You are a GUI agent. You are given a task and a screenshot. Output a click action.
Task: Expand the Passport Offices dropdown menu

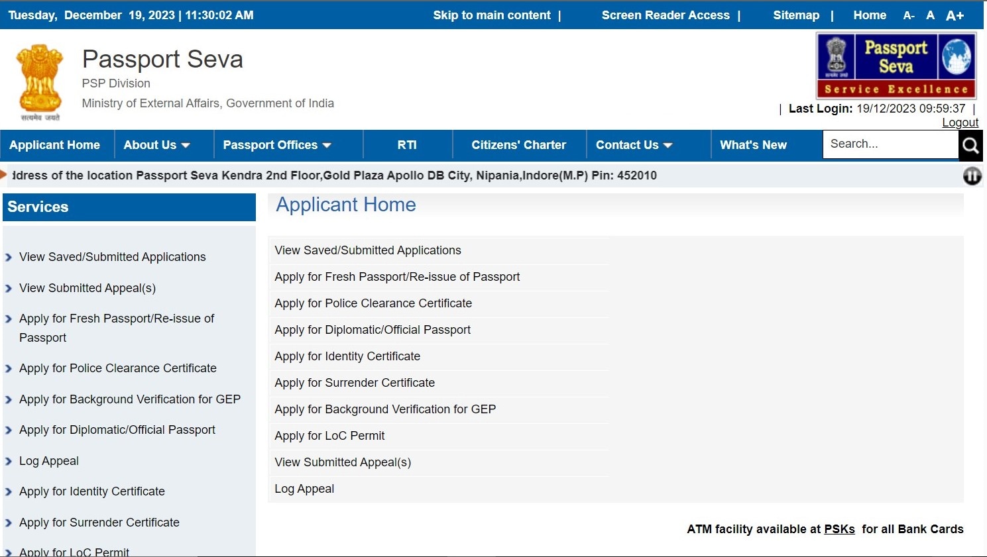(x=276, y=145)
